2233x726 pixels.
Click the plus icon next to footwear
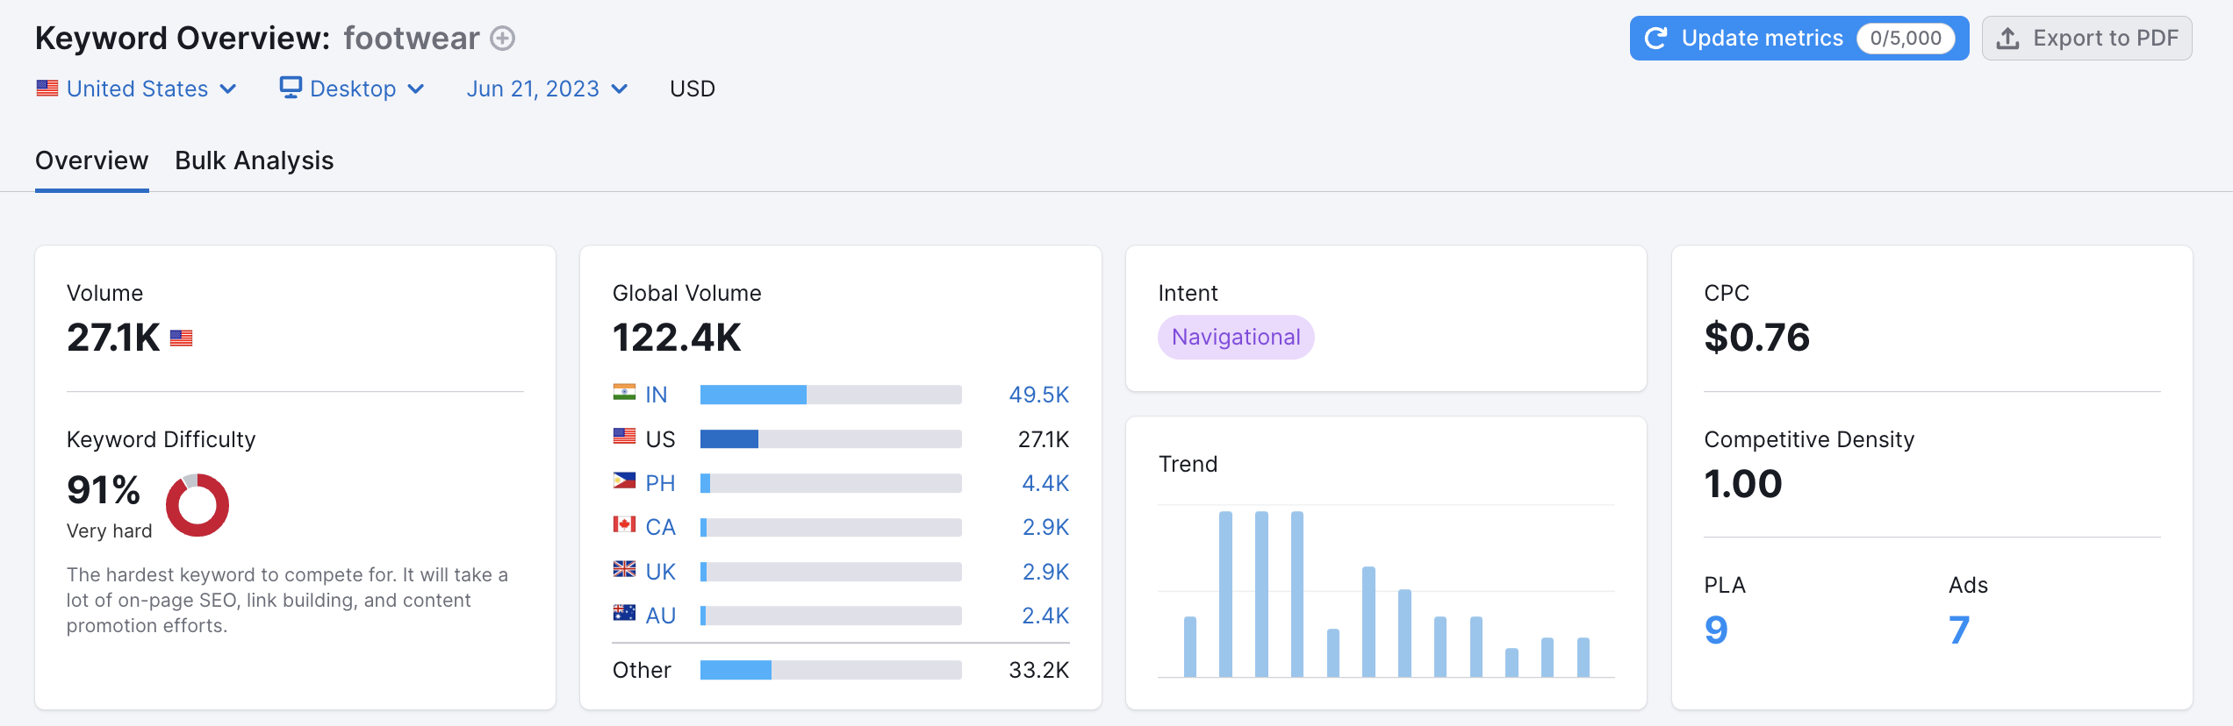502,39
